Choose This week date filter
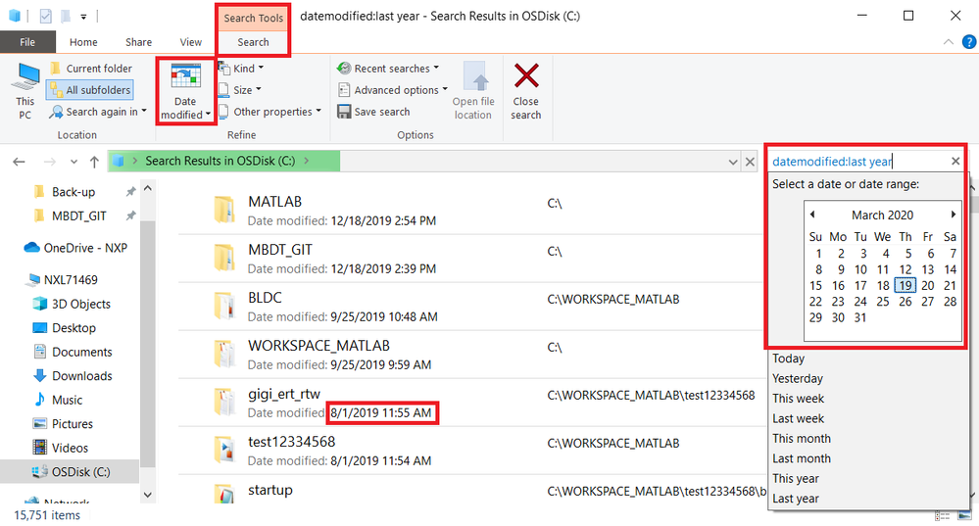The width and height of the screenshot is (979, 526). coord(798,399)
